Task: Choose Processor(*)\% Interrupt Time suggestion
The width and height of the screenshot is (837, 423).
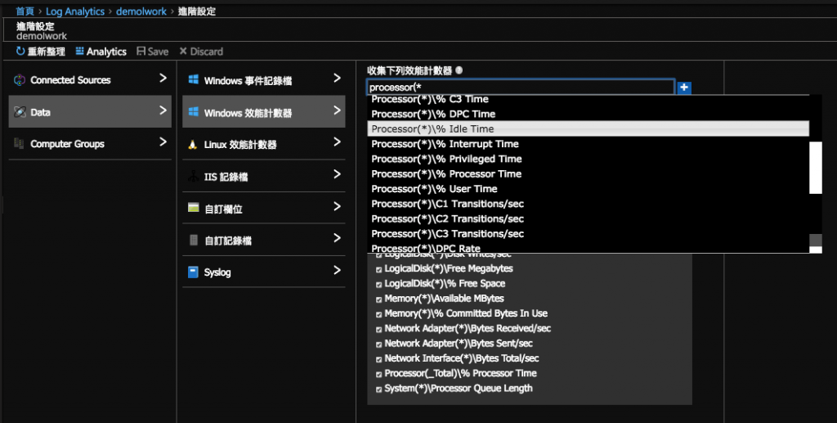Action: coord(589,144)
